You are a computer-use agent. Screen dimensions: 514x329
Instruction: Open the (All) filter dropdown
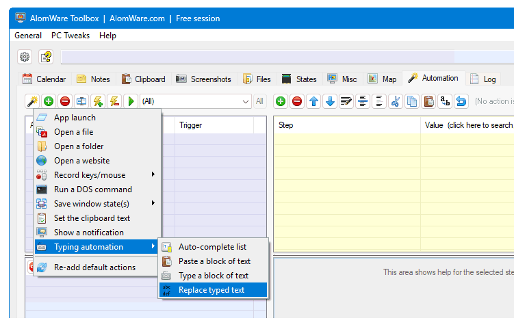(x=195, y=101)
